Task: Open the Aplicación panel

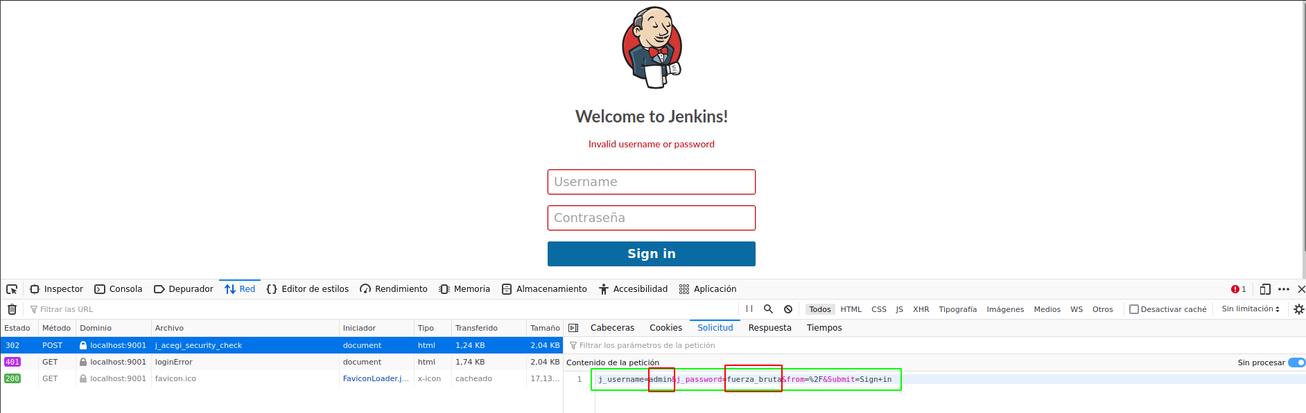Action: [x=707, y=289]
